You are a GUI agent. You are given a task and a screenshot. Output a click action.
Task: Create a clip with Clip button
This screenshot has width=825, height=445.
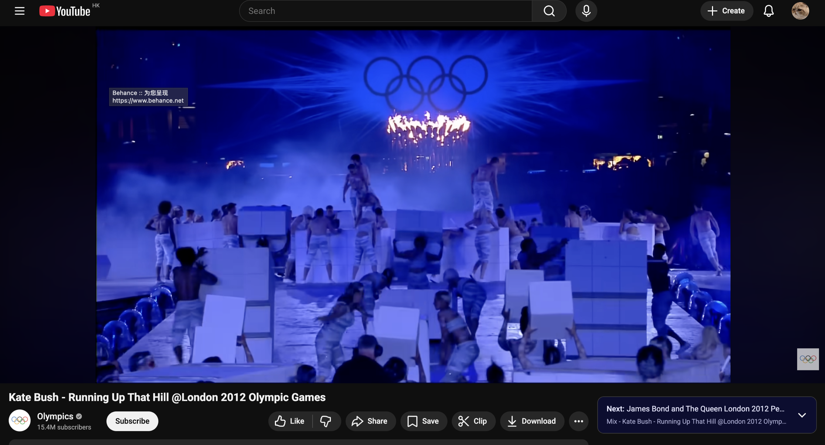tap(473, 421)
